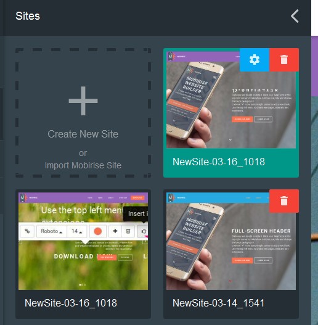
Task: Delete the NewSite-03-14_1541 site
Action: (284, 201)
